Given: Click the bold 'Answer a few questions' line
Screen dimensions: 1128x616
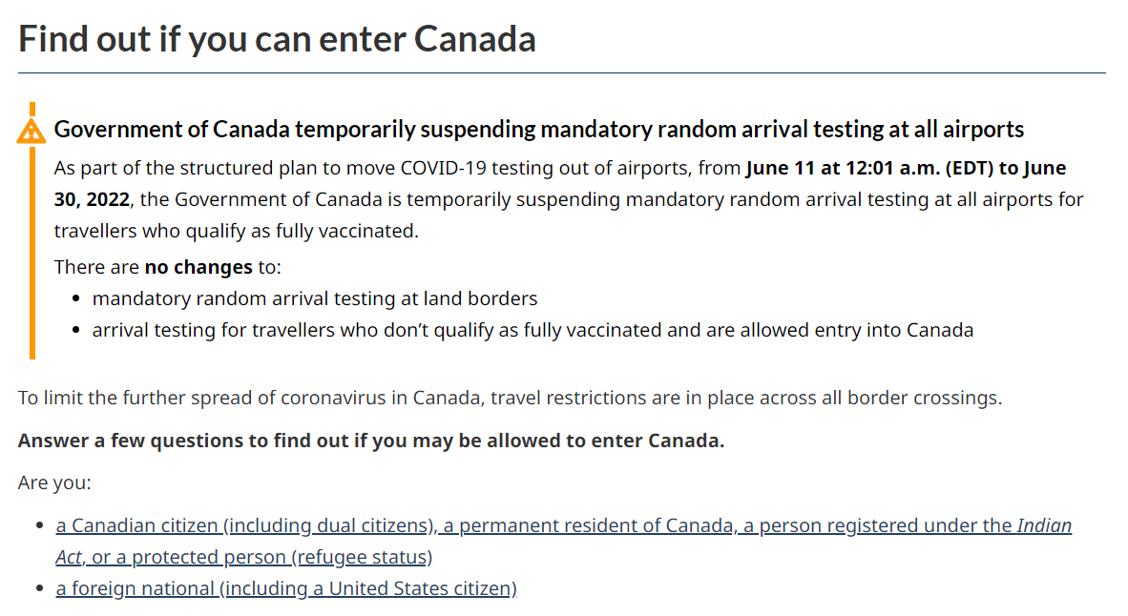Looking at the screenshot, I should click(371, 440).
